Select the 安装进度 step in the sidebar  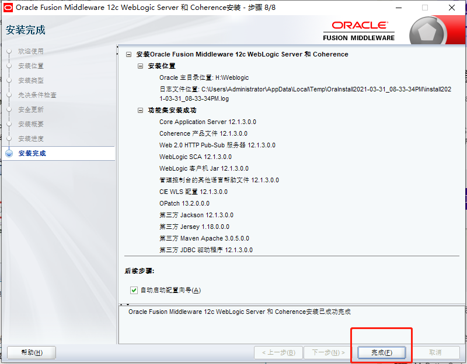[31, 139]
